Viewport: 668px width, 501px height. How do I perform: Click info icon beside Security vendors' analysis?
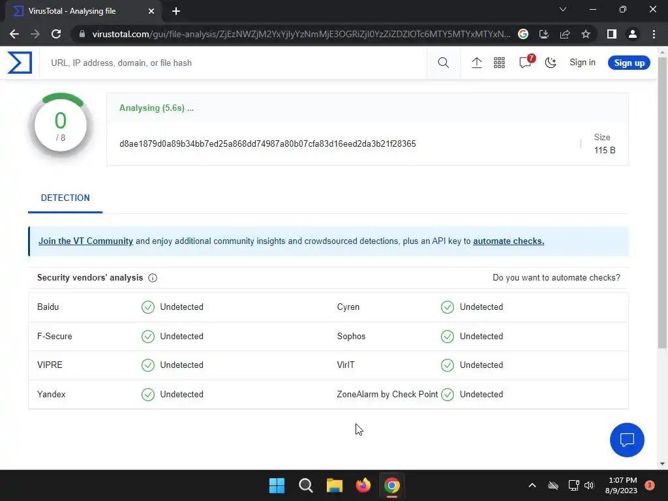coord(153,278)
